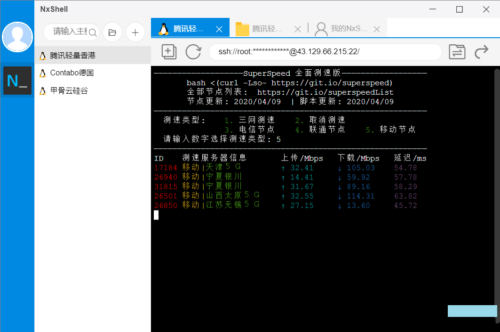This screenshot has width=500, height=332.
Task: Click the yellow folder icon on SFTP tab
Action: click(x=242, y=29)
